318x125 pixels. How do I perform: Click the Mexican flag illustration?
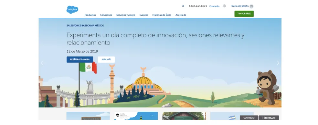click(88, 68)
